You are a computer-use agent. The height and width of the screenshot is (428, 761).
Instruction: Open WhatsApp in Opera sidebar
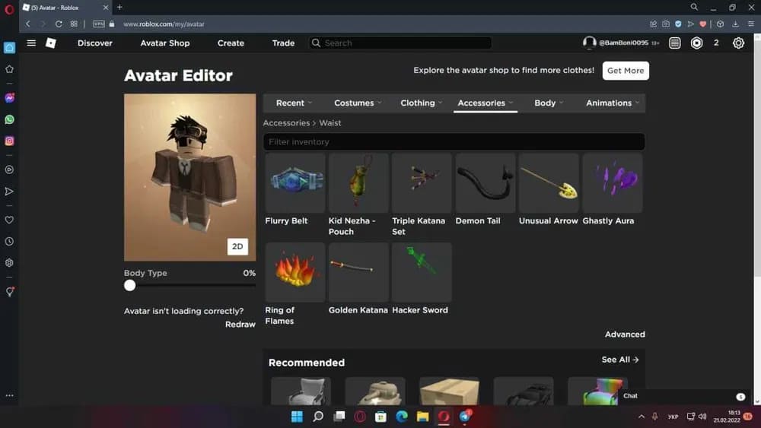tap(9, 119)
